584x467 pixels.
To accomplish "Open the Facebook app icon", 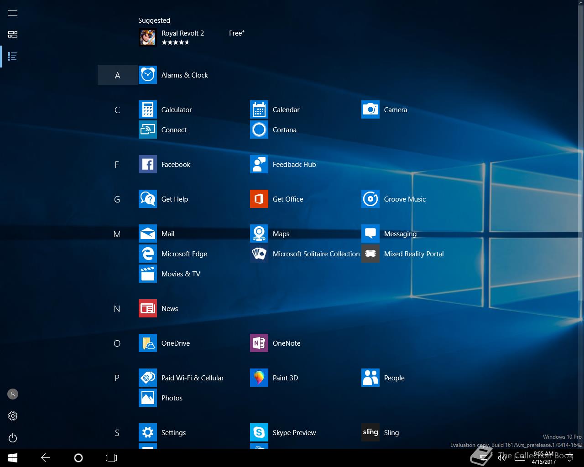I will tap(148, 164).
